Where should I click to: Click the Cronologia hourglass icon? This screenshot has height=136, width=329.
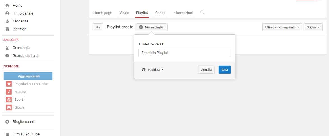tap(7, 48)
